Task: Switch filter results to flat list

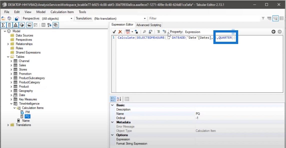Action: coord(282,18)
